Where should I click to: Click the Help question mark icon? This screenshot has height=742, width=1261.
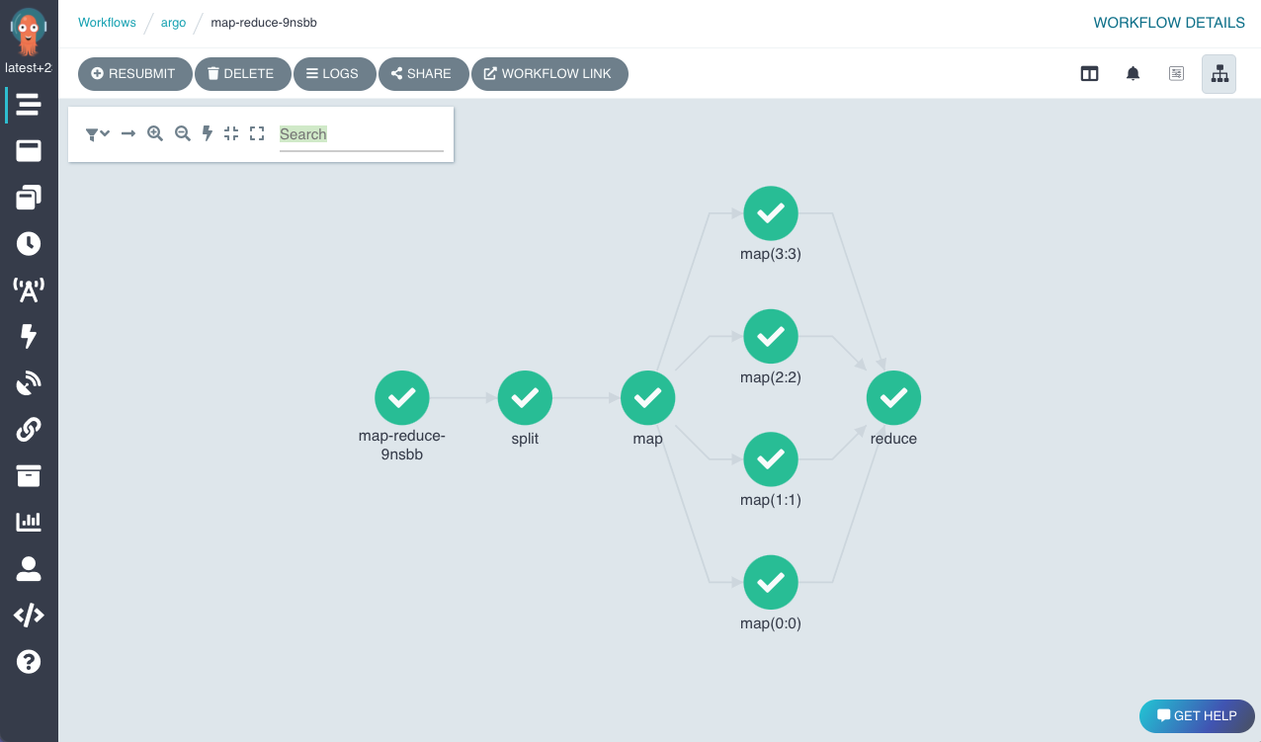tap(29, 661)
